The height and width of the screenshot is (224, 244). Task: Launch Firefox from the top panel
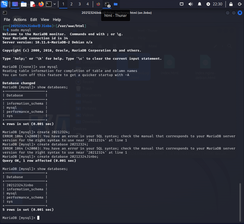(x=41, y=4)
